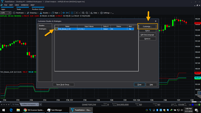Open File Explorer from the taskbar
The height and width of the screenshot is (113, 201).
tap(18, 110)
